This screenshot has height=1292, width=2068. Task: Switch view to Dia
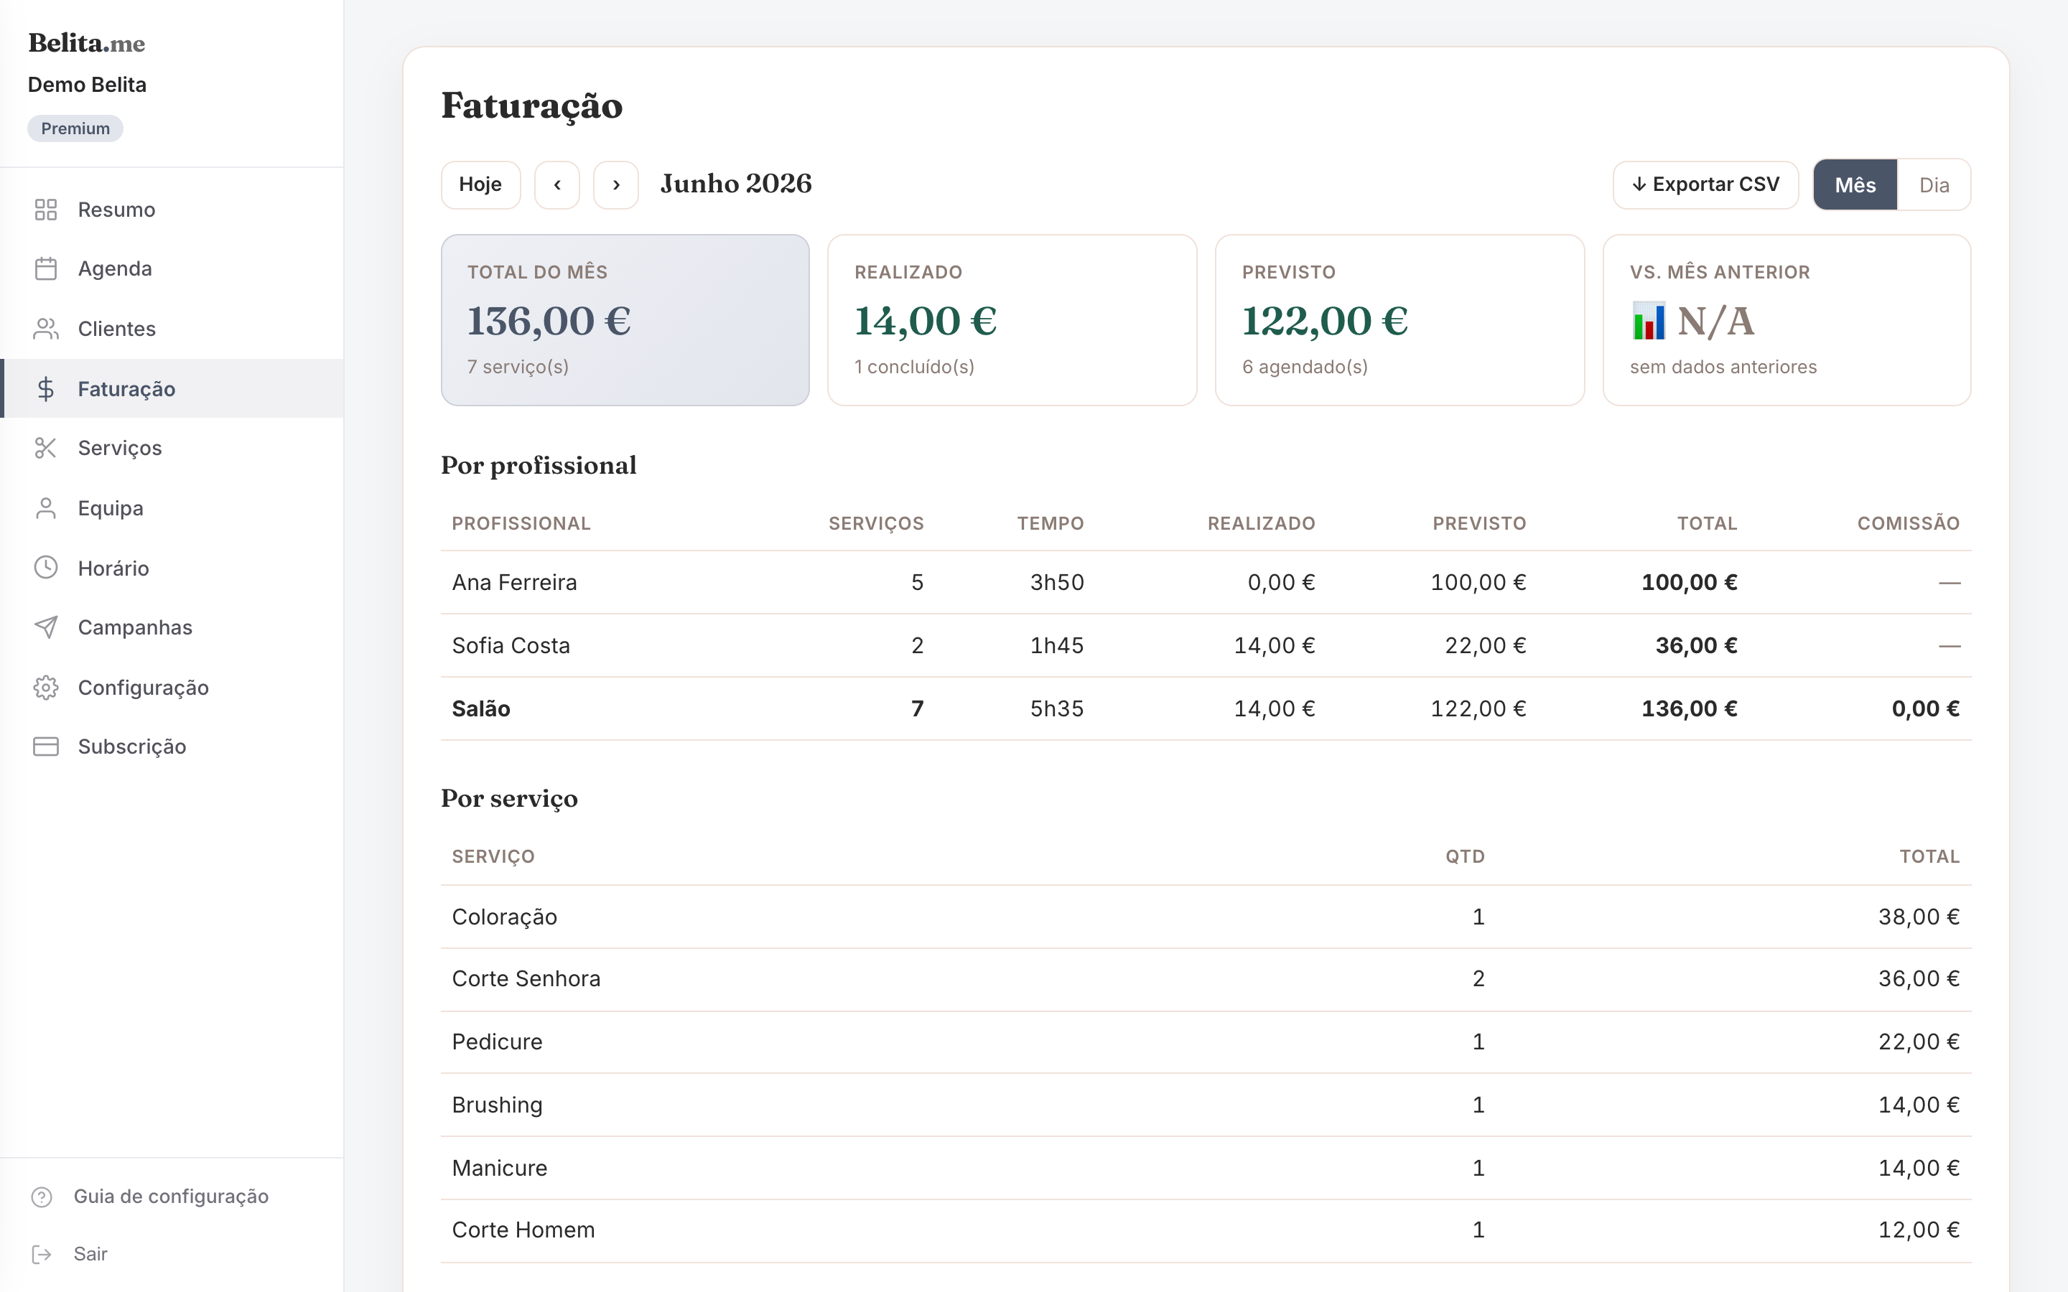pyautogui.click(x=1934, y=184)
